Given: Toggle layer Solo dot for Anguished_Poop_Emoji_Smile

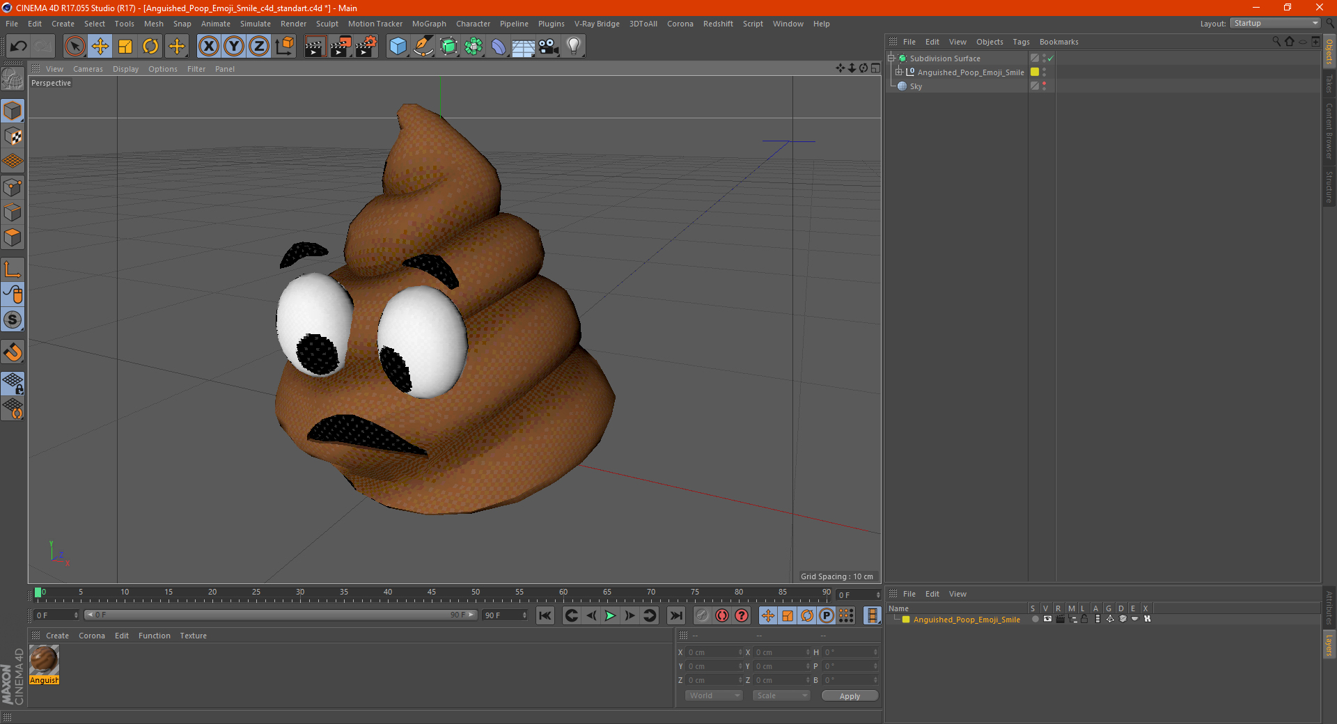Looking at the screenshot, I should coord(1035,619).
